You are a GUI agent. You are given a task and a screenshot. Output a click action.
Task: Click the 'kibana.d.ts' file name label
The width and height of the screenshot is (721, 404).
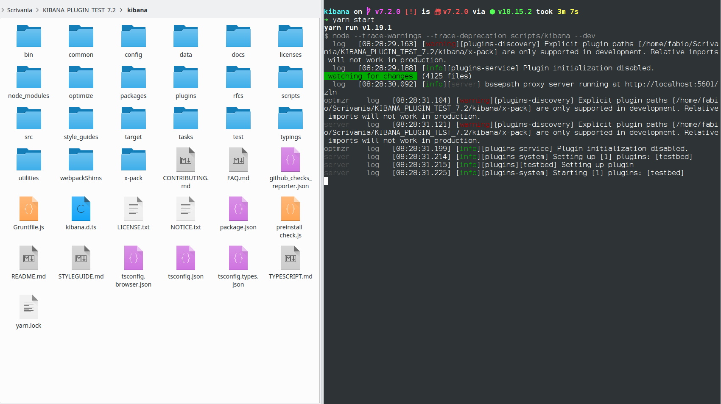point(81,227)
